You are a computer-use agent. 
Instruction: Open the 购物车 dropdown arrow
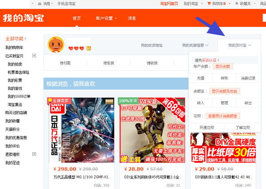tap(230, 4)
